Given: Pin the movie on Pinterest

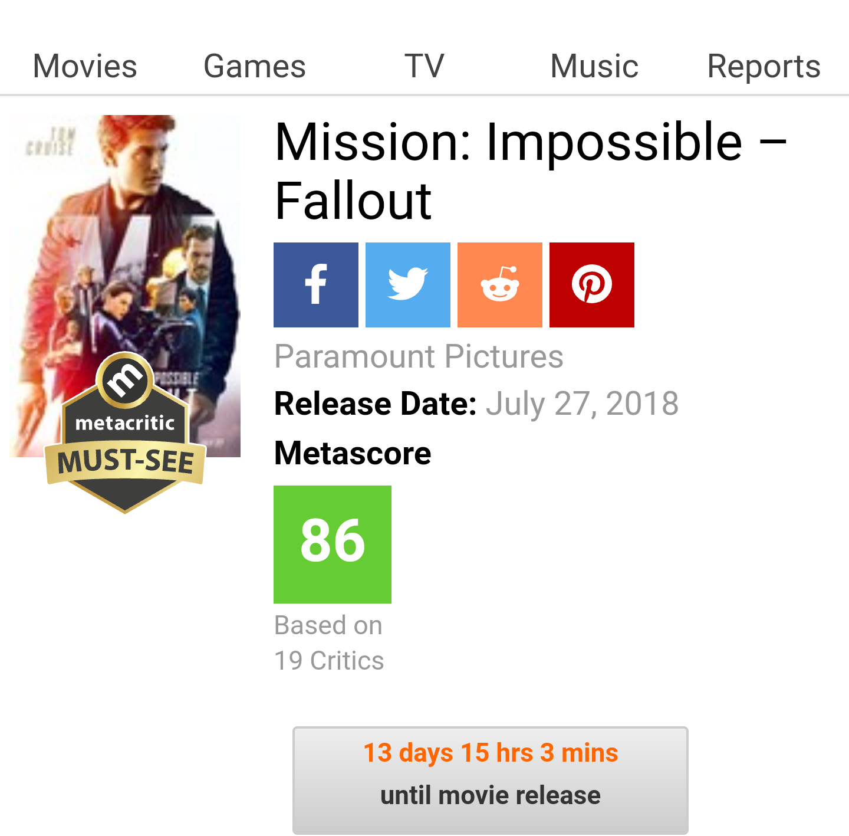Looking at the screenshot, I should coord(592,285).
